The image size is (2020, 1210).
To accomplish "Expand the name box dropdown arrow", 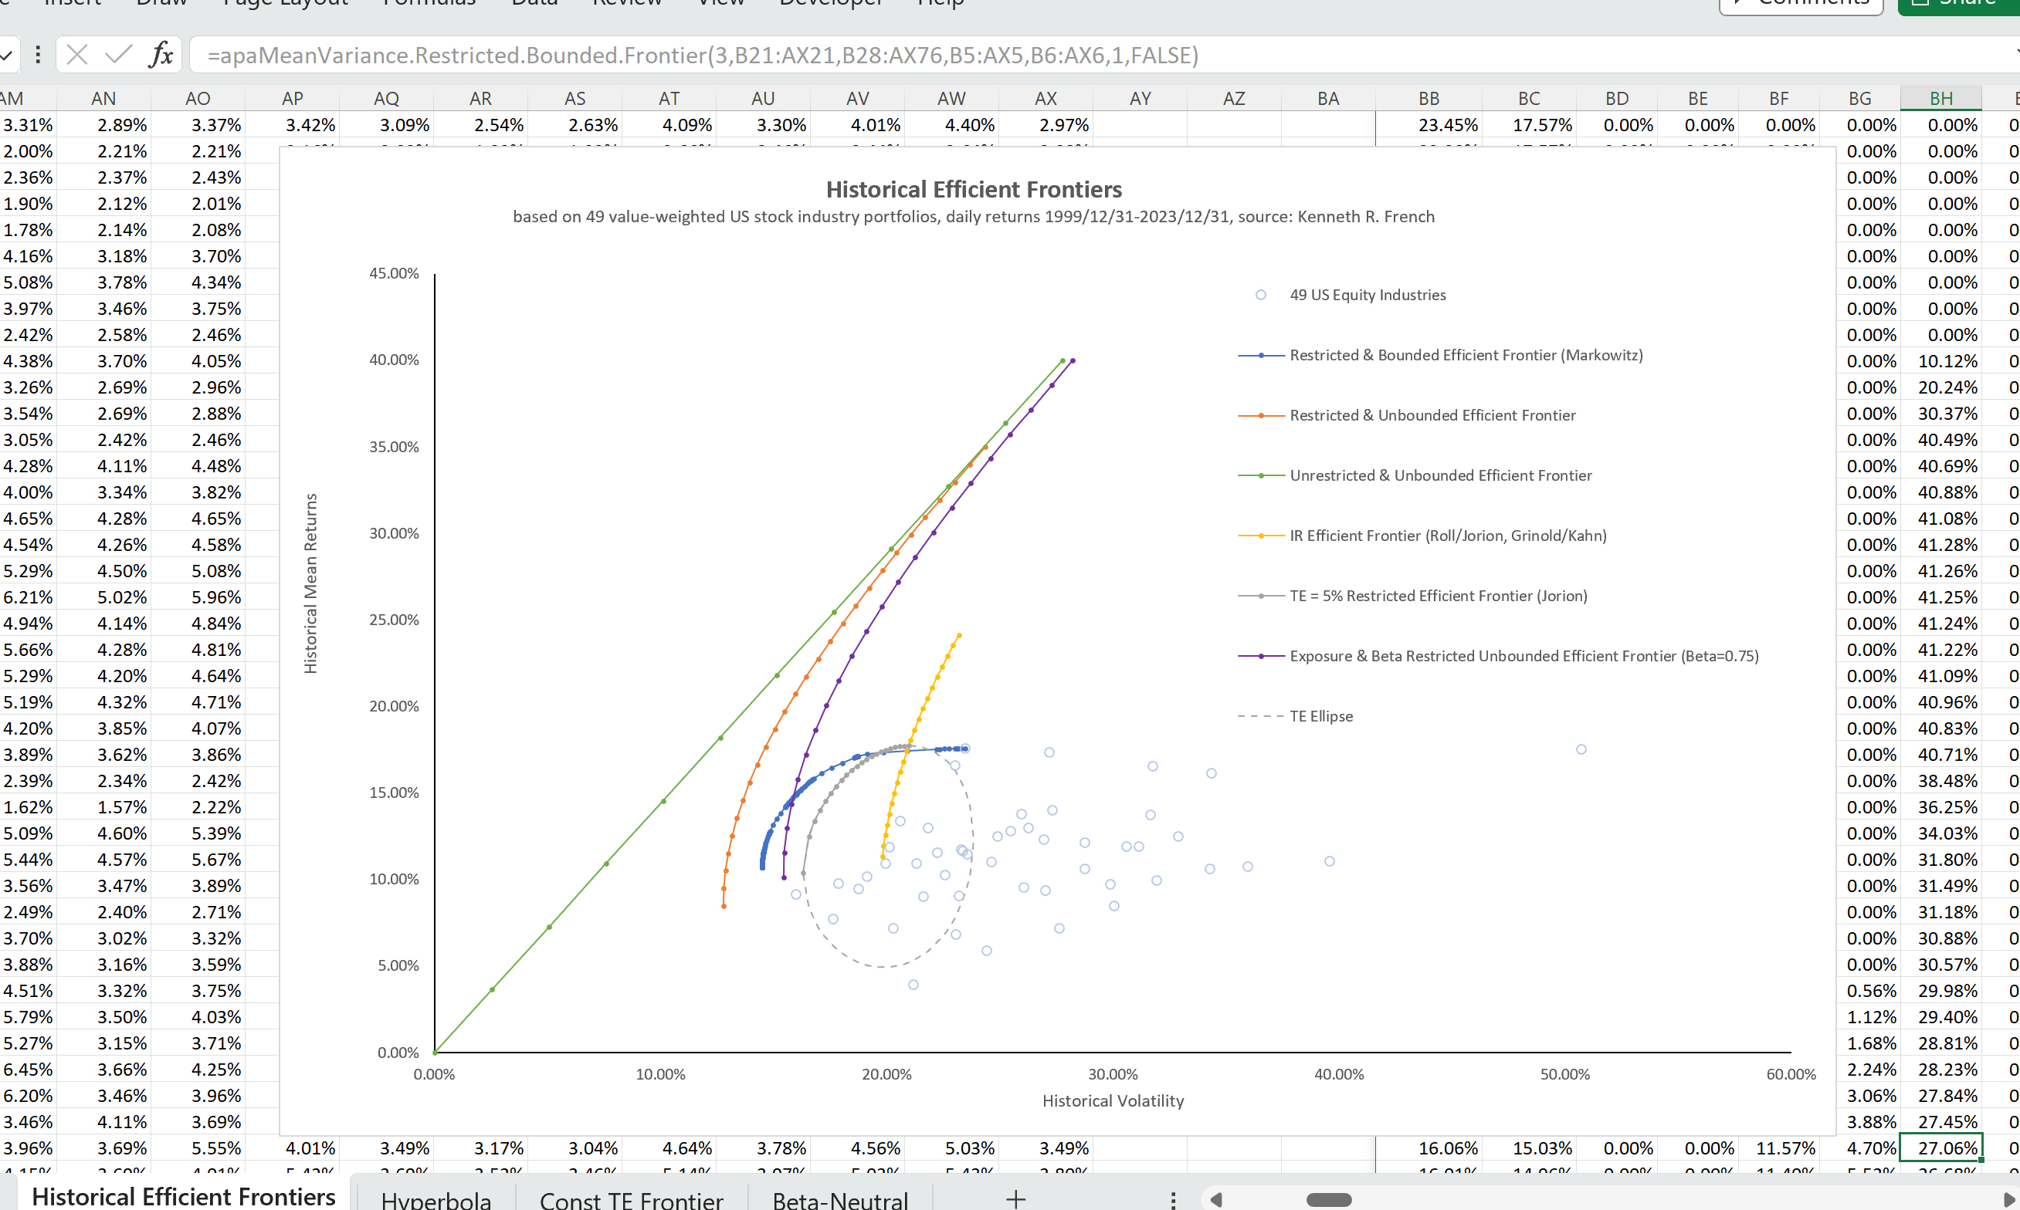I will [x=6, y=55].
